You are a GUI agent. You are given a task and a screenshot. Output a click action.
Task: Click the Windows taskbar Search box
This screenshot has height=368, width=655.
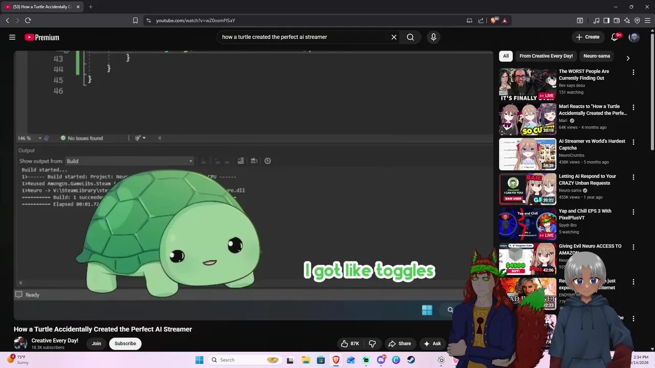click(x=245, y=360)
